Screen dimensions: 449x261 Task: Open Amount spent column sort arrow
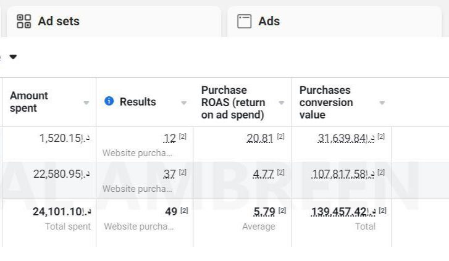pos(86,103)
